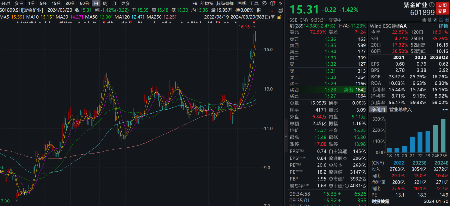Open the 超级叠加 overlay menu
Screen dimensions: 450x206
click(225, 4)
